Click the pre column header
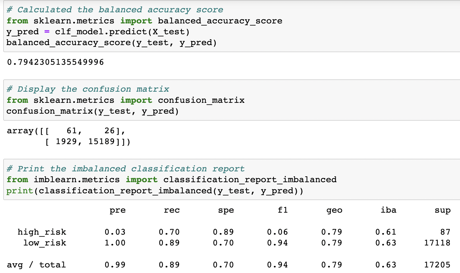This screenshot has width=460, height=273. (x=117, y=210)
